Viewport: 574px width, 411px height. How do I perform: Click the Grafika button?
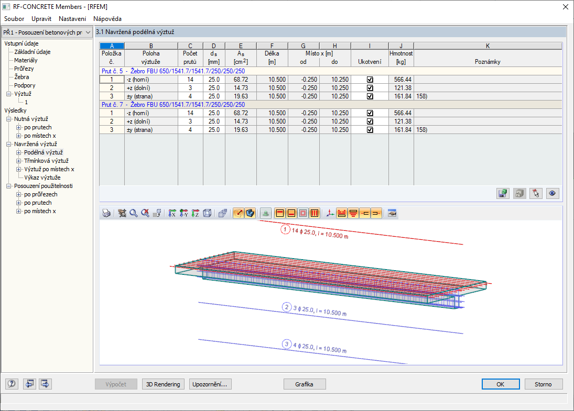305,384
